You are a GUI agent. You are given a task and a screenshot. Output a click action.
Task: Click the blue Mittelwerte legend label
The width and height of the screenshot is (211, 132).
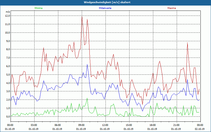[105, 8]
